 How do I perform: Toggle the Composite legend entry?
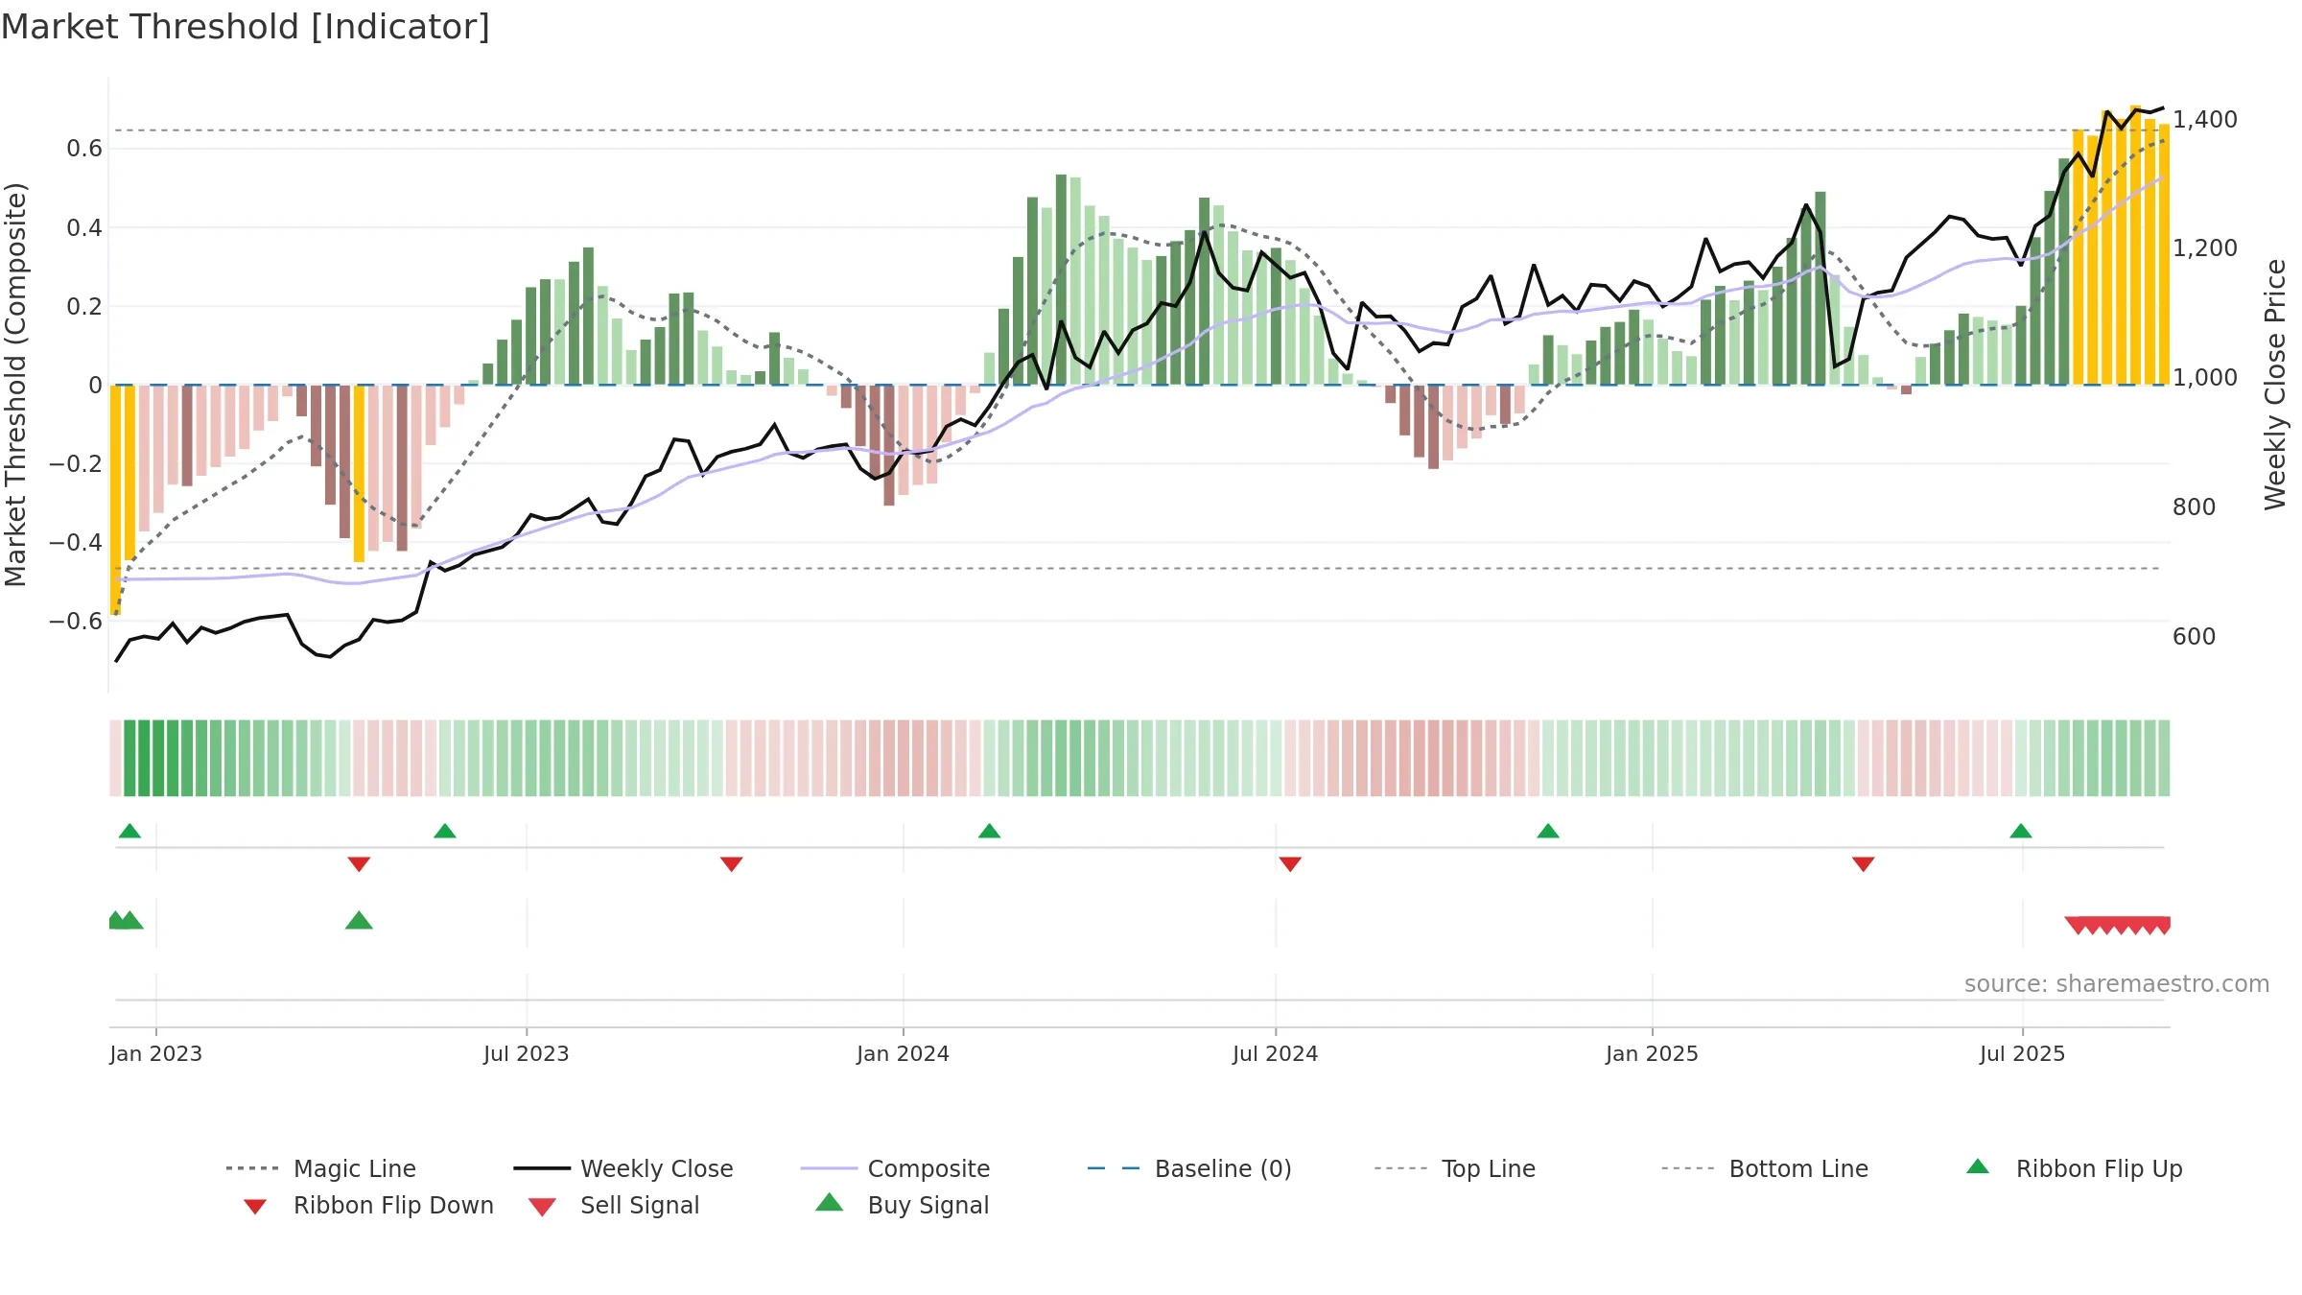pyautogui.click(x=895, y=1168)
